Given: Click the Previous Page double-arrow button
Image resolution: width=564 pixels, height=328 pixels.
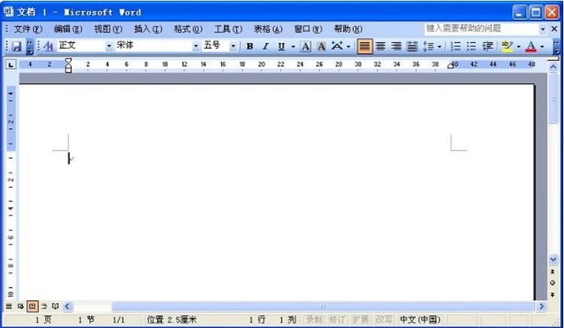Looking at the screenshot, I should (553, 272).
